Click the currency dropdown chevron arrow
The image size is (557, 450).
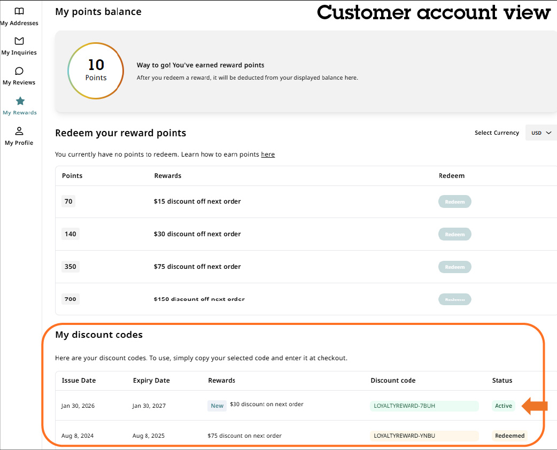click(548, 133)
